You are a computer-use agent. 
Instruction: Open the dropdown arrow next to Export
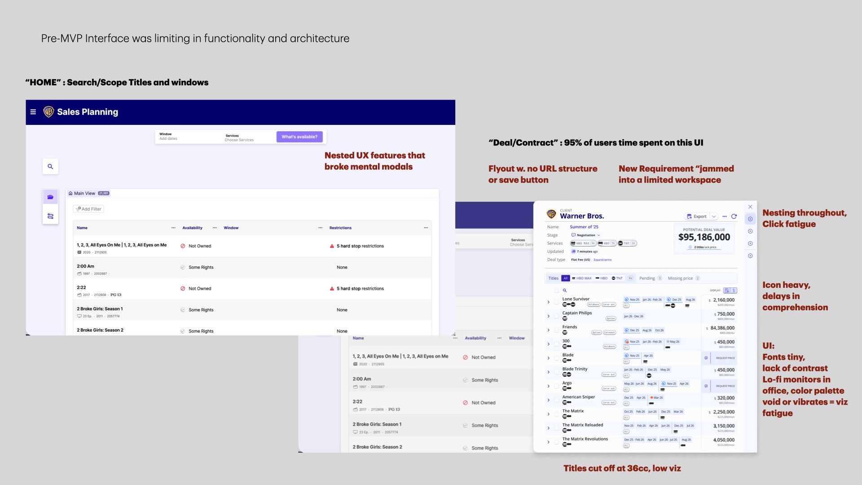[714, 216]
